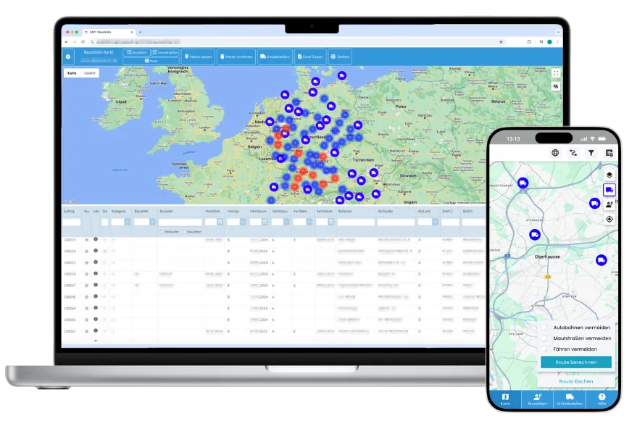This screenshot has width=632, height=424.
Task: Toggle map layers button on phone map
Action: click(609, 175)
